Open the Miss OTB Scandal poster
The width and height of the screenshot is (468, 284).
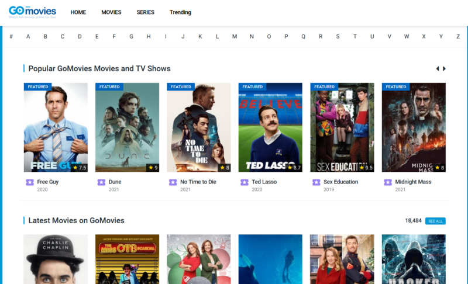127,259
